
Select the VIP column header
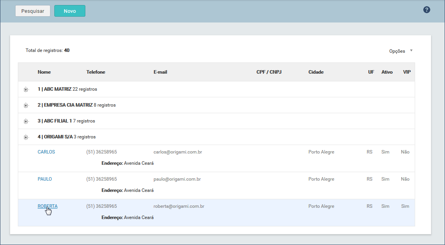(407, 72)
